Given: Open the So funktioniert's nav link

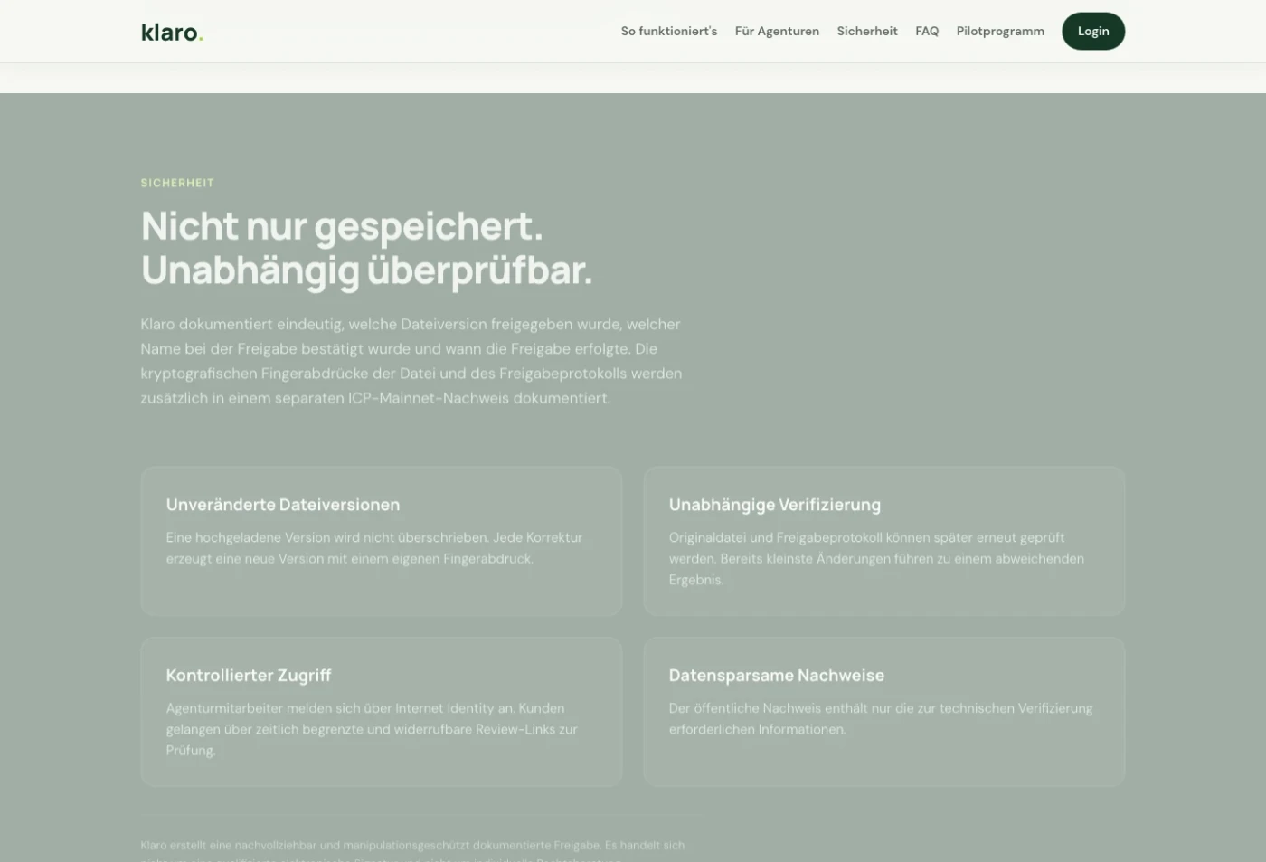Looking at the screenshot, I should point(669,31).
